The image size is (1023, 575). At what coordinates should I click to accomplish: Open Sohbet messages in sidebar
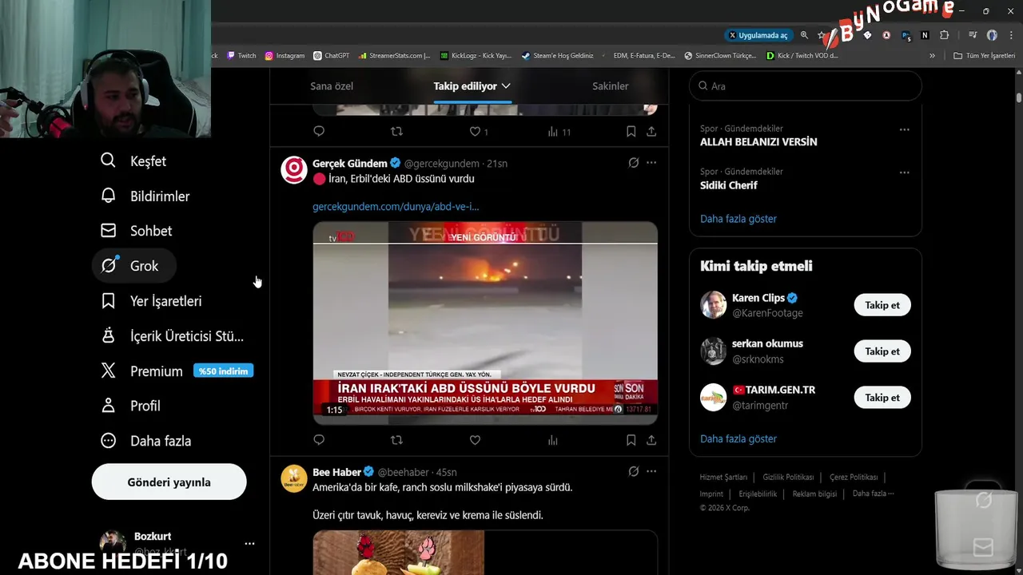[x=136, y=231]
